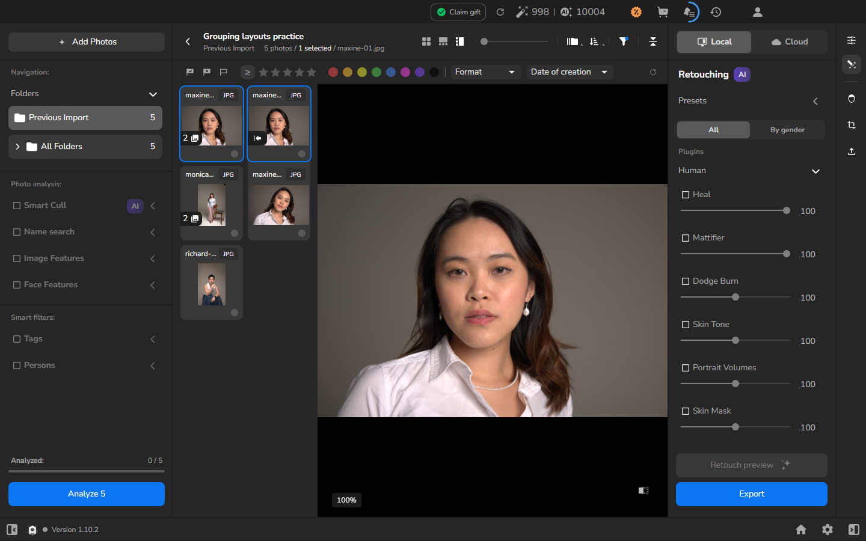This screenshot has width=866, height=541.
Task: Turn on the Mattifier checkbox
Action: click(686, 238)
